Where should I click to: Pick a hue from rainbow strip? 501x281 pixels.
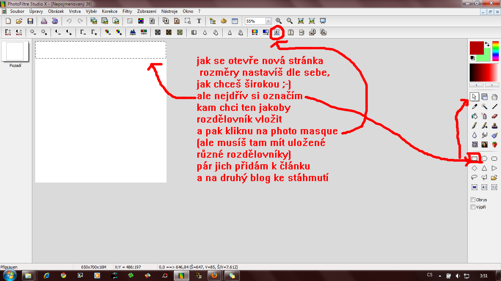pos(495,51)
